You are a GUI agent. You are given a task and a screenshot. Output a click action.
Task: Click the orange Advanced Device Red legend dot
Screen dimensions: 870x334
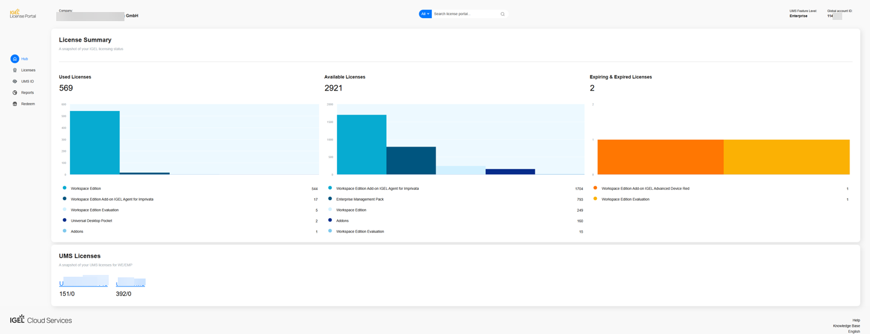[x=595, y=188]
